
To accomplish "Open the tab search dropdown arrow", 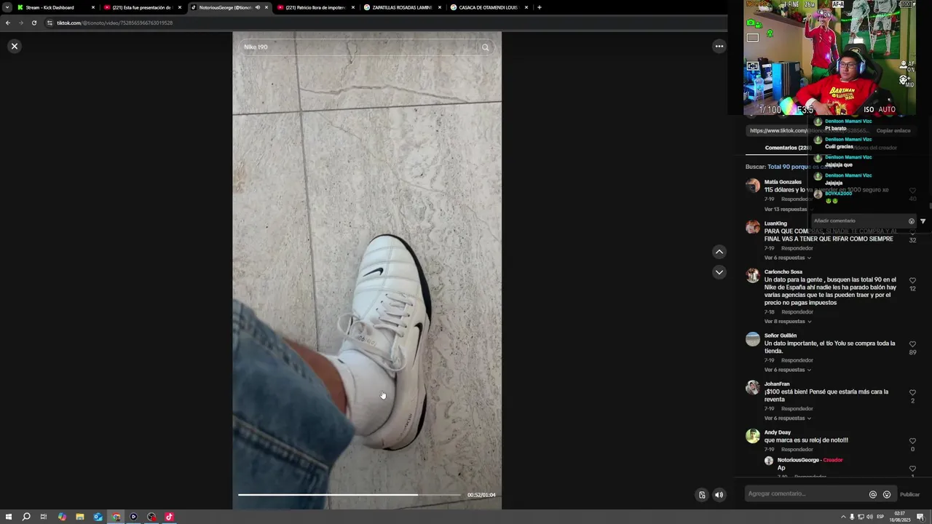I will point(7,7).
